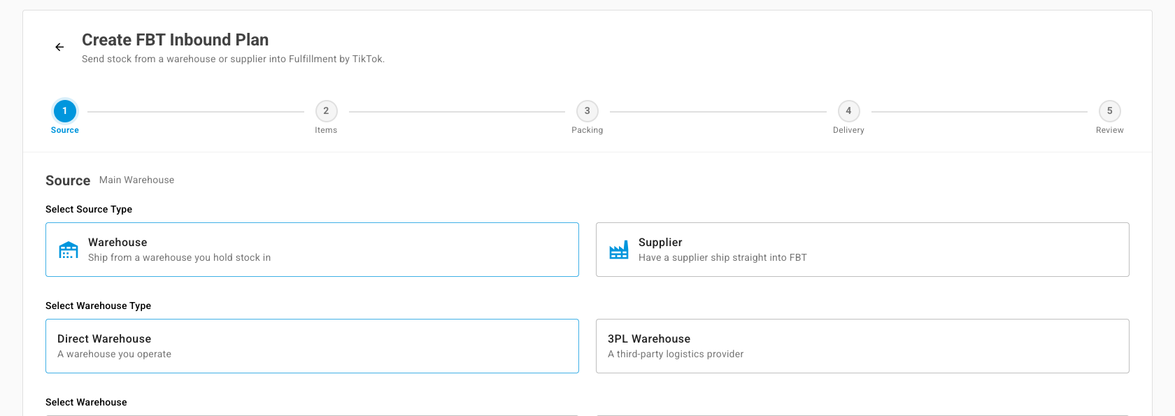Viewport: 1175px width, 416px height.
Task: Click the warehouse building icon
Action: pyautogui.click(x=69, y=250)
